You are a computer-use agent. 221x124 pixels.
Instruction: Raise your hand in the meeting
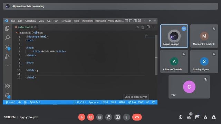109,117
